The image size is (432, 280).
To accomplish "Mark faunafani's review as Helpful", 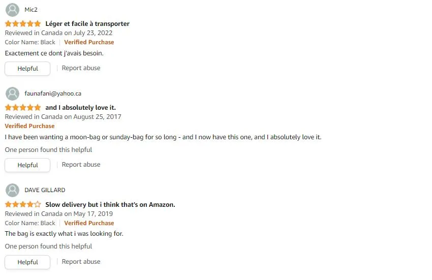I will coord(27,165).
